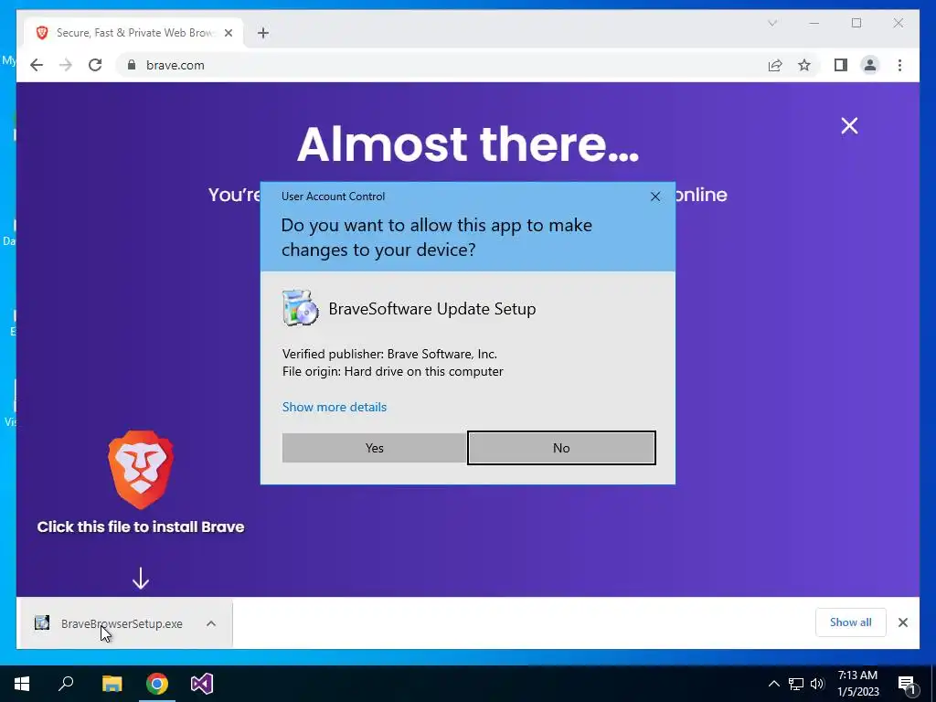The width and height of the screenshot is (936, 702).
Task: Click the Brave lion logo
Action: [x=141, y=470]
